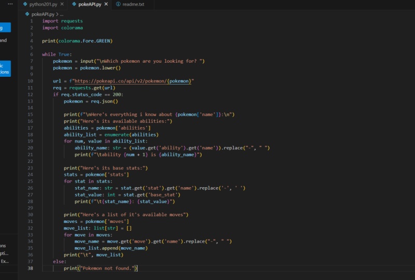Click the 'while True:' statement
Viewport: 415px width, 280px height.
(57, 54)
